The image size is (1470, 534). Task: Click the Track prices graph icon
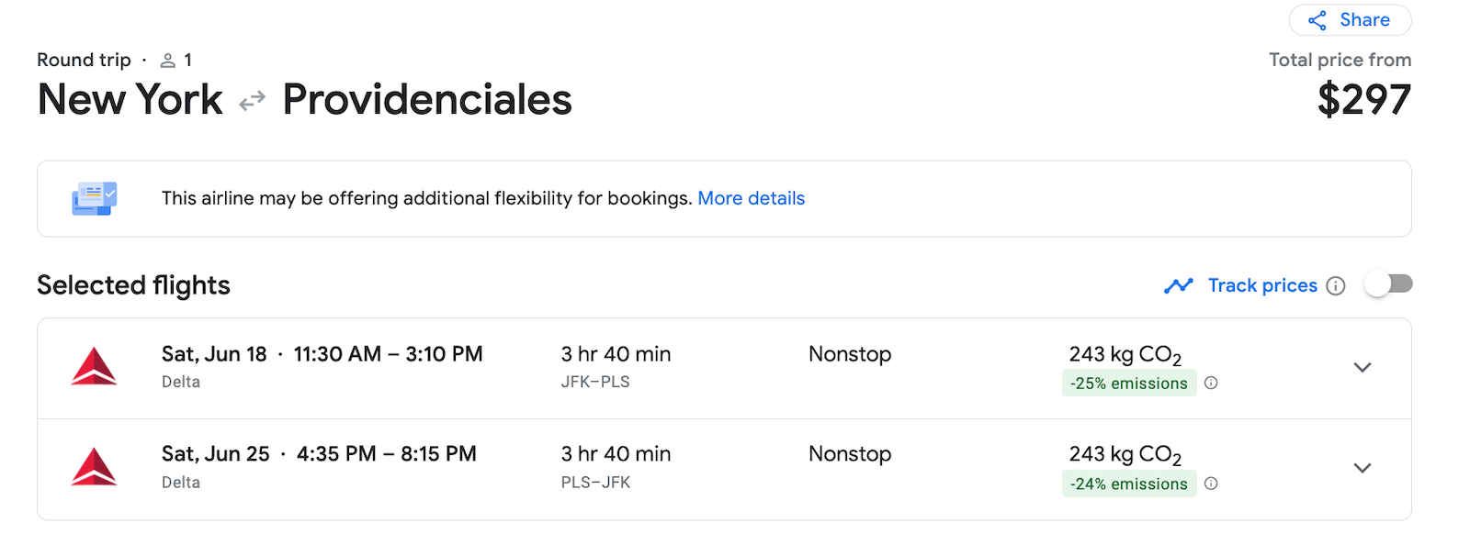click(1177, 285)
